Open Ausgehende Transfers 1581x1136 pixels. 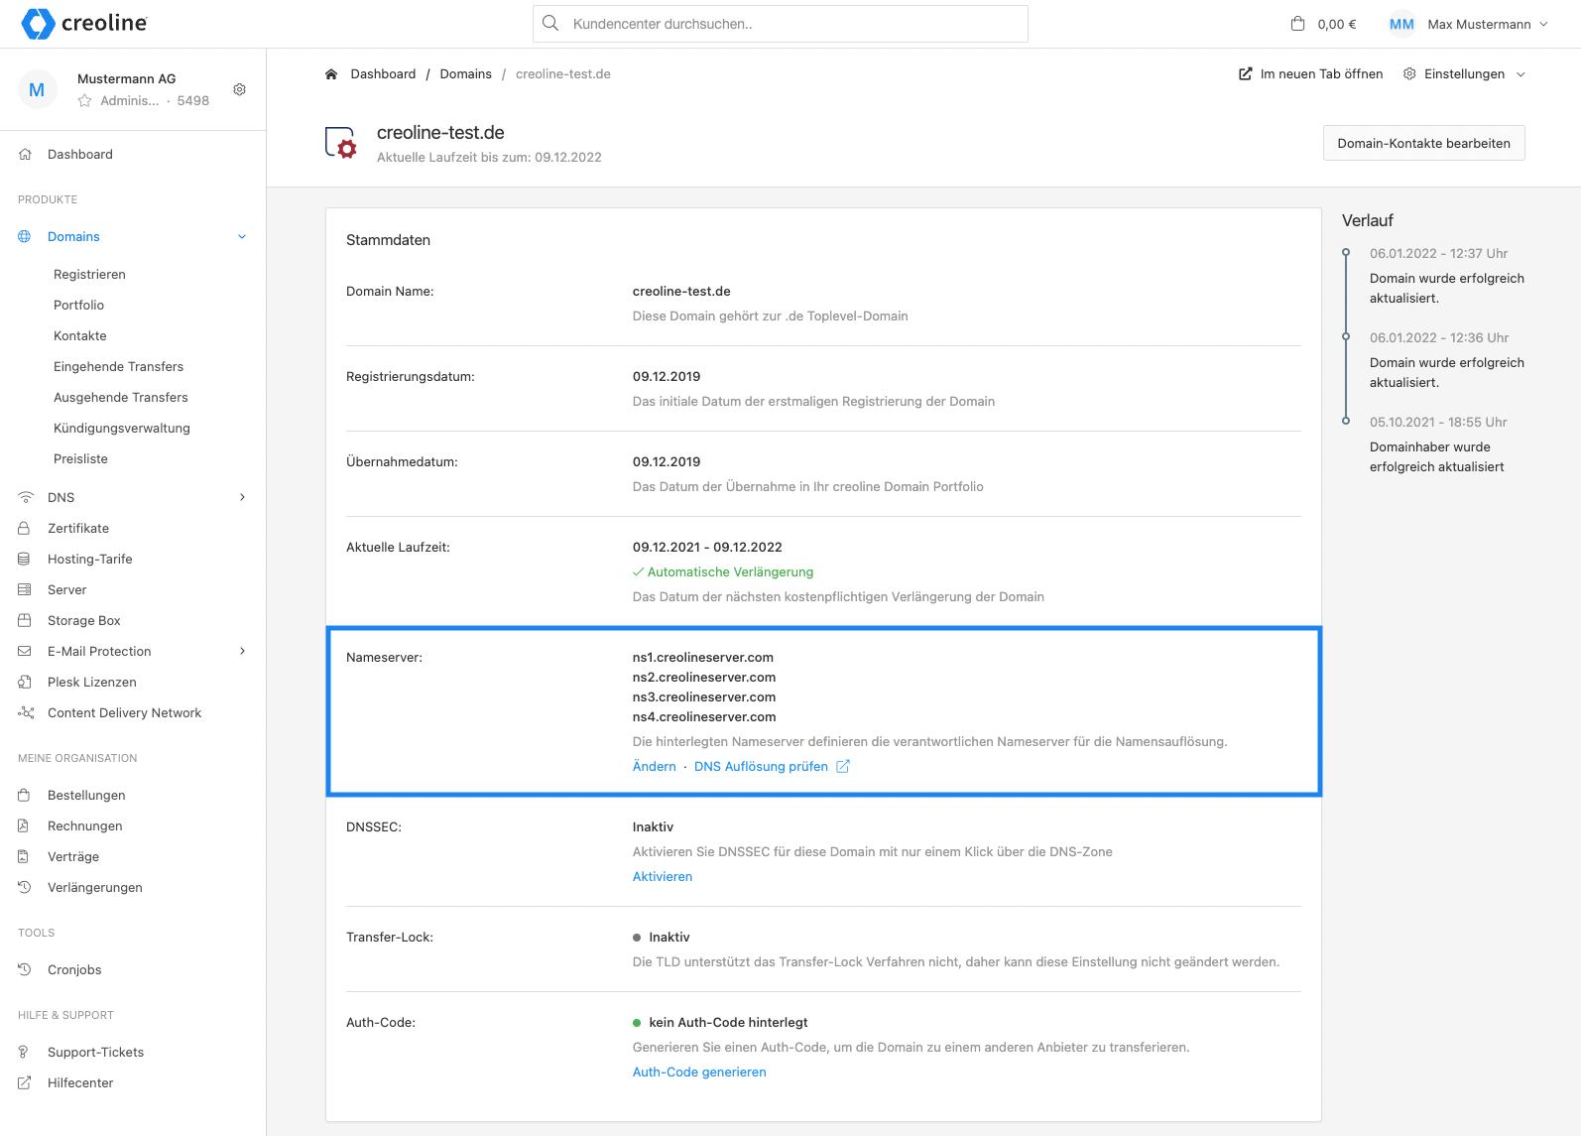pyautogui.click(x=120, y=397)
